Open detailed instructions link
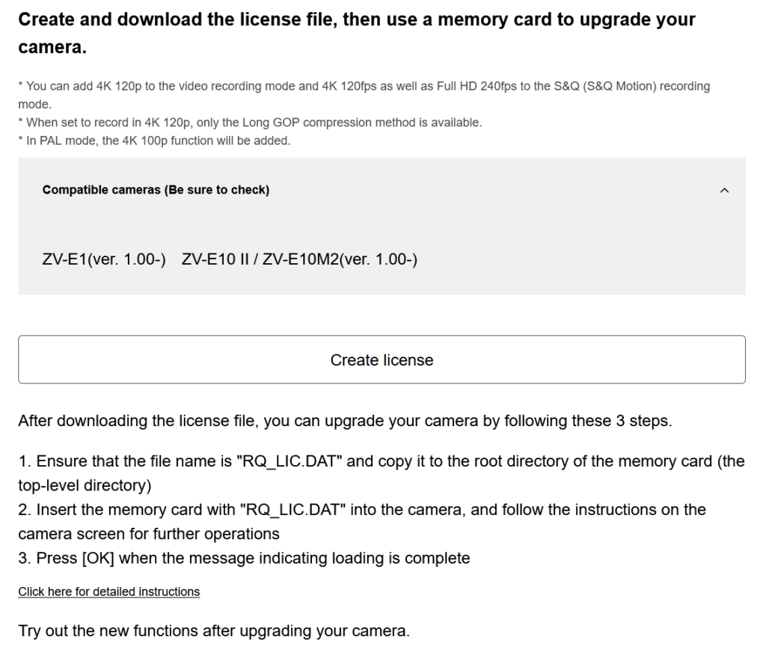766x649 pixels. point(109,591)
